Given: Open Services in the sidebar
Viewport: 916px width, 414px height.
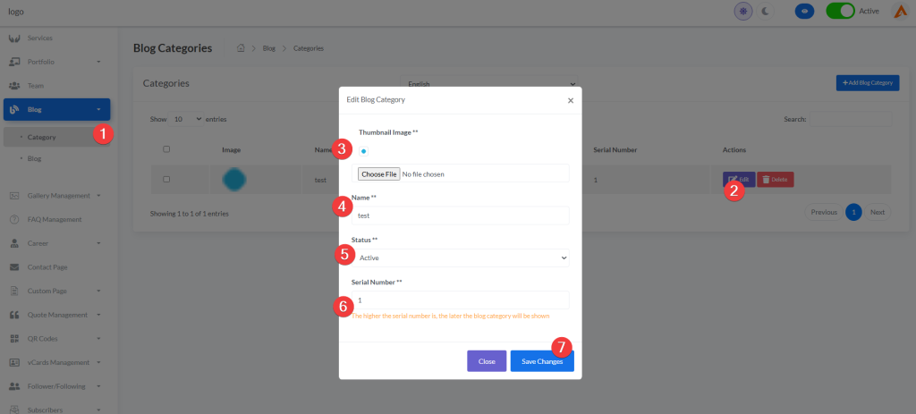Looking at the screenshot, I should pos(39,38).
